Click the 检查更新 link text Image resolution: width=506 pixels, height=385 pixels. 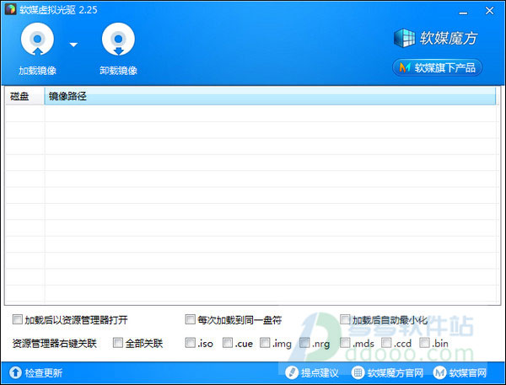click(44, 373)
